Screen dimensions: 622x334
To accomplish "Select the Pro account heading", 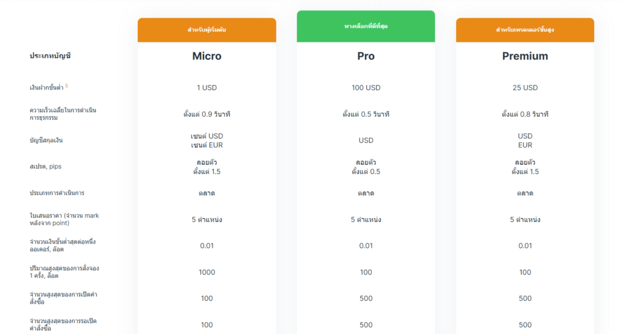I will [x=366, y=56].
